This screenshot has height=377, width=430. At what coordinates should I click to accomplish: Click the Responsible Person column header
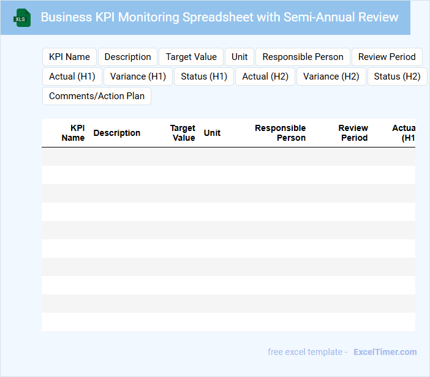[281, 133]
